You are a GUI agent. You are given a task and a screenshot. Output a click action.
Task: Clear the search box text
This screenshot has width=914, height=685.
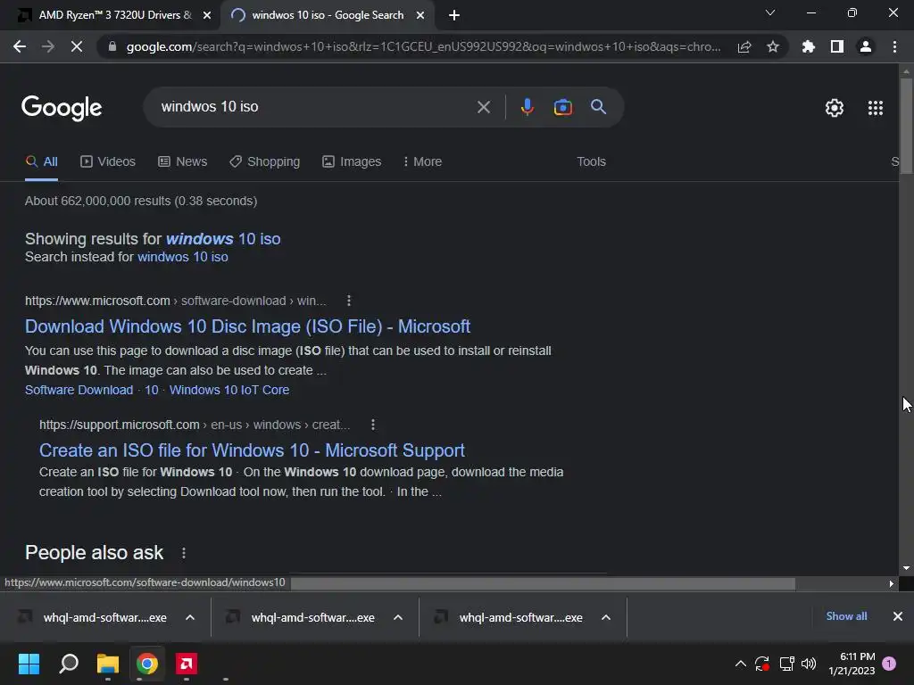coord(483,107)
